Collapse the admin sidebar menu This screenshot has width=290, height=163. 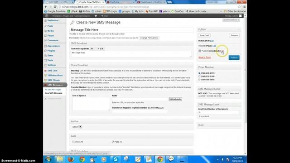click(53, 99)
